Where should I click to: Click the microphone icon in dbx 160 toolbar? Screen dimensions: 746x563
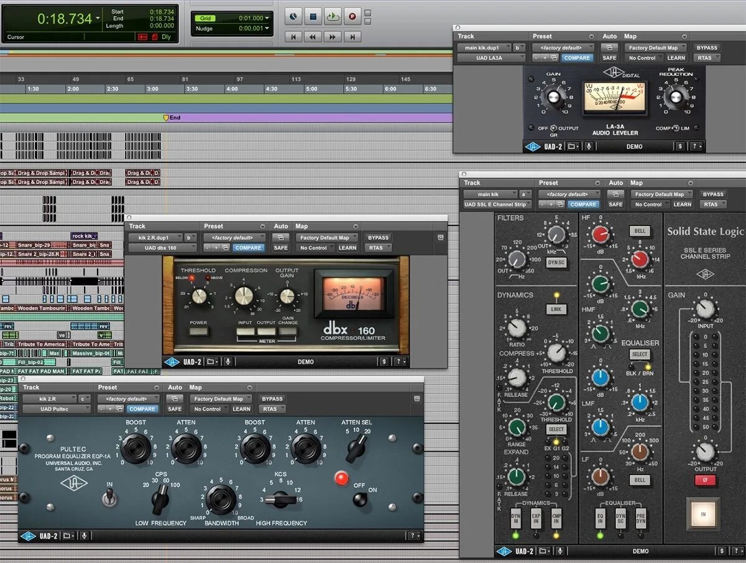[228, 362]
